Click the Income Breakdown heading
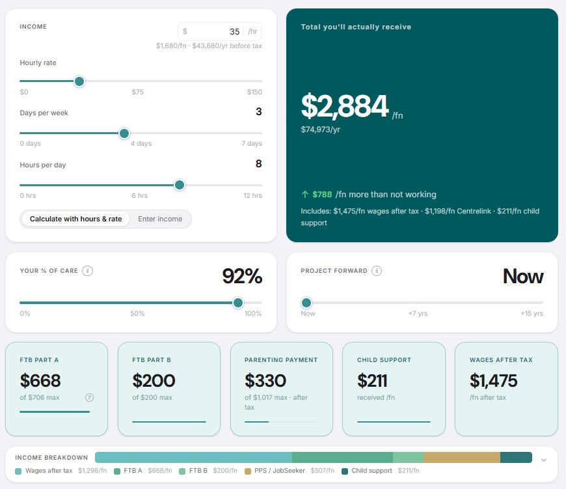566x489 pixels. pyautogui.click(x=51, y=458)
